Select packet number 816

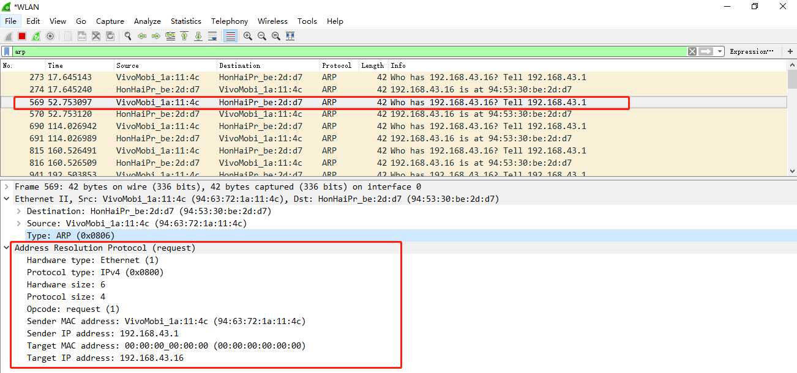click(x=394, y=163)
